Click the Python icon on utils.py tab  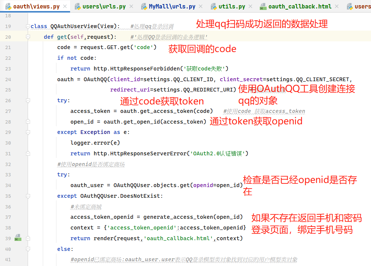point(214,7)
